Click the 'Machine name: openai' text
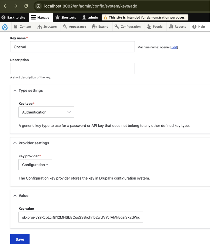 coord(154,47)
